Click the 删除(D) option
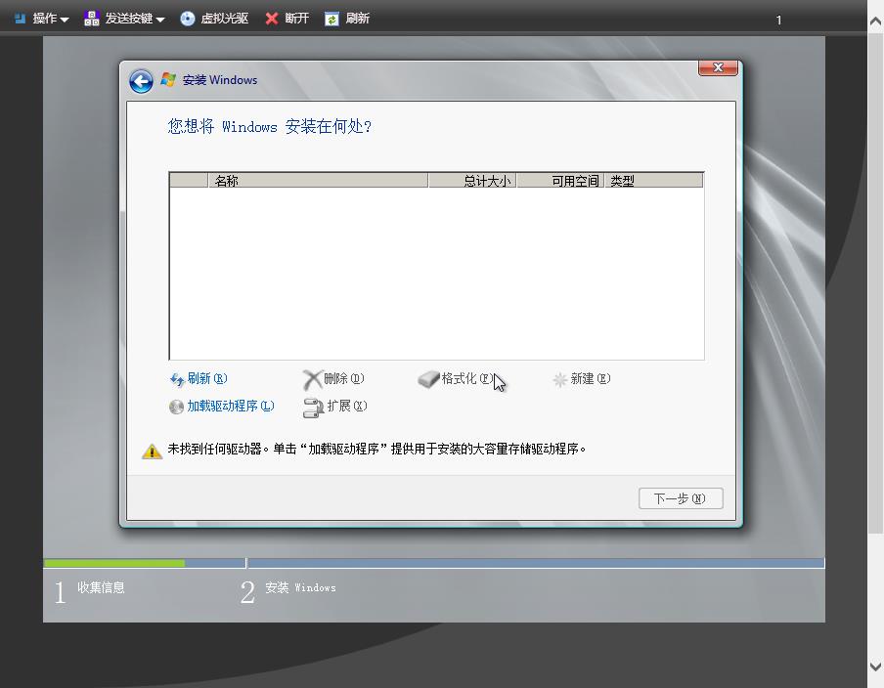The height and width of the screenshot is (688, 884). 333,378
